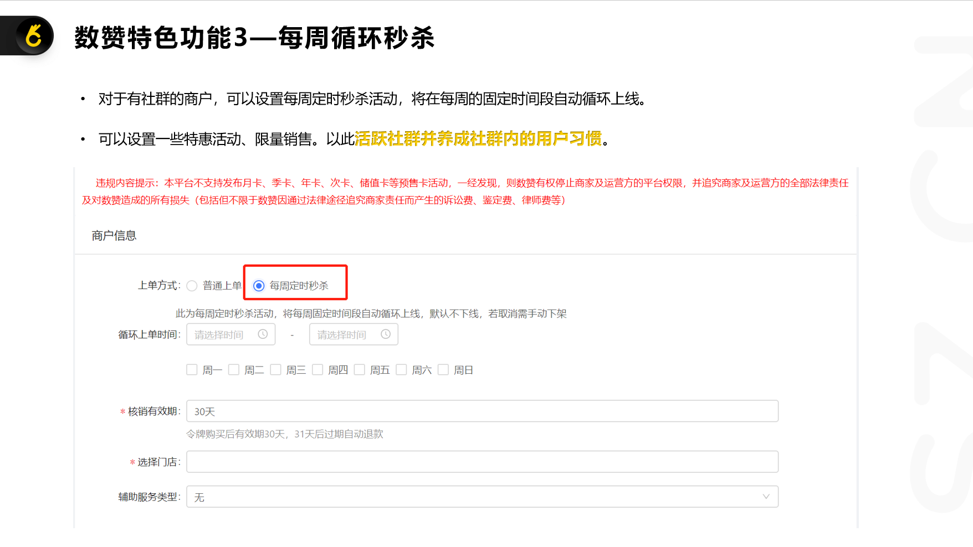Viewport: 973px width, 547px height.
Task: Click the label 选择门店
Action: [x=158, y=462]
